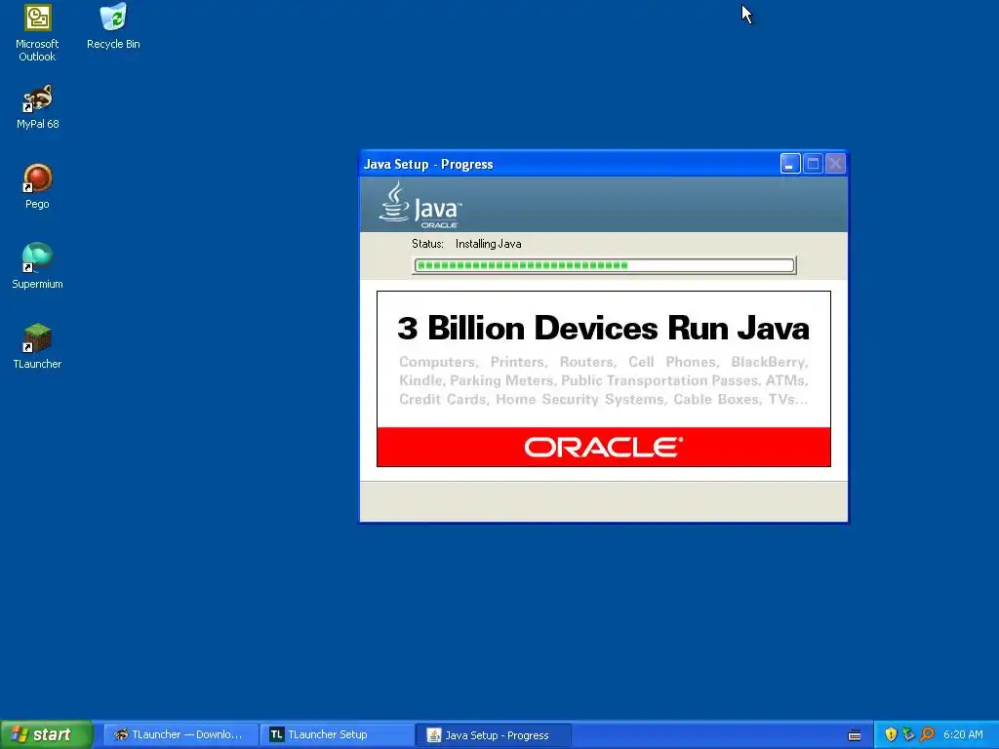The width and height of the screenshot is (999, 749).
Task: Click the 'Installing Java' status text
Action: coord(488,244)
